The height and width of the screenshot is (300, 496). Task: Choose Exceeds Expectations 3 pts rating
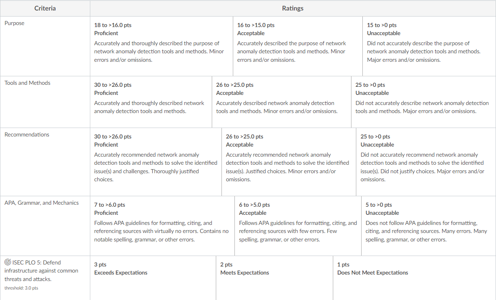click(x=153, y=278)
